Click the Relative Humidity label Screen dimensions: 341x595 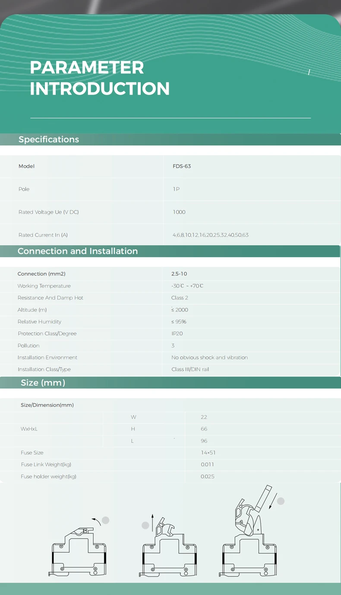pos(40,322)
